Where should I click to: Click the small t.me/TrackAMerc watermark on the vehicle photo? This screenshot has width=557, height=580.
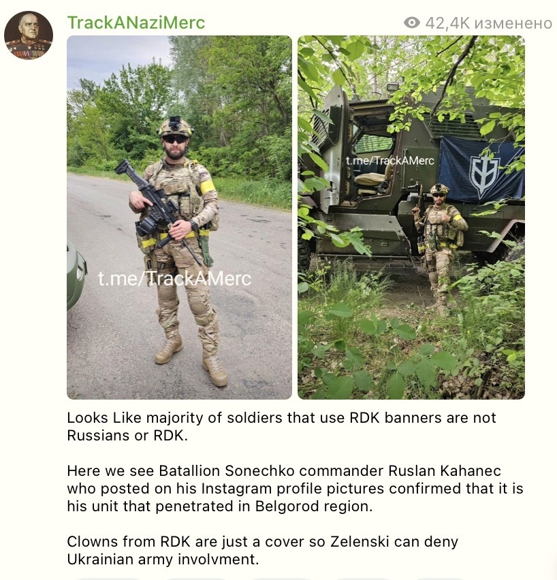(390, 161)
